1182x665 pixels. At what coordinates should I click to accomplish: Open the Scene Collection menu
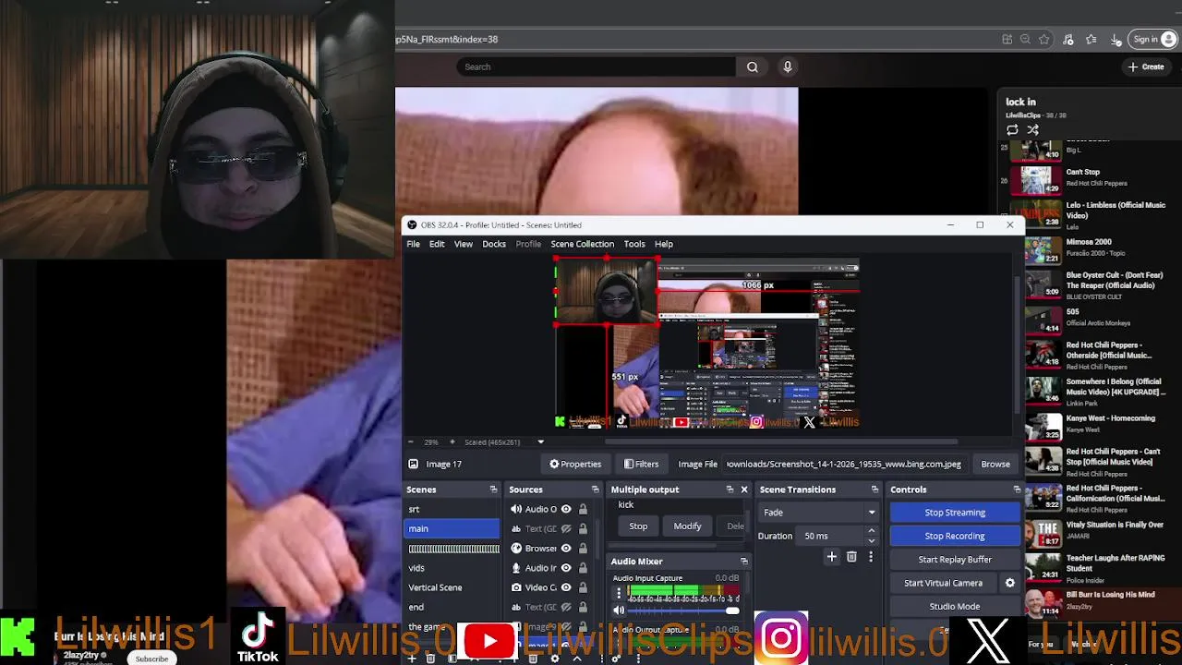583,244
